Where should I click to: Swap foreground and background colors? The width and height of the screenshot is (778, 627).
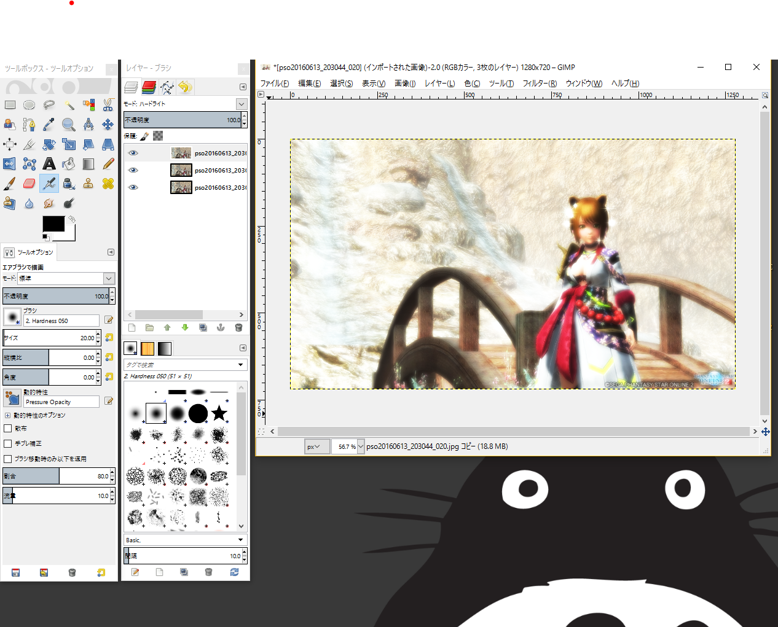(72, 219)
